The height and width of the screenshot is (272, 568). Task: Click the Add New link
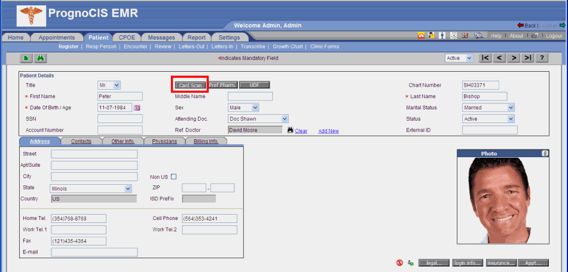tap(329, 131)
